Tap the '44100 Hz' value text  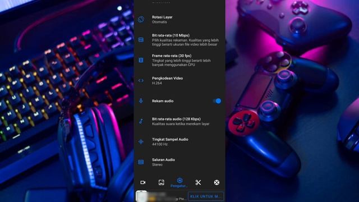[160, 144]
